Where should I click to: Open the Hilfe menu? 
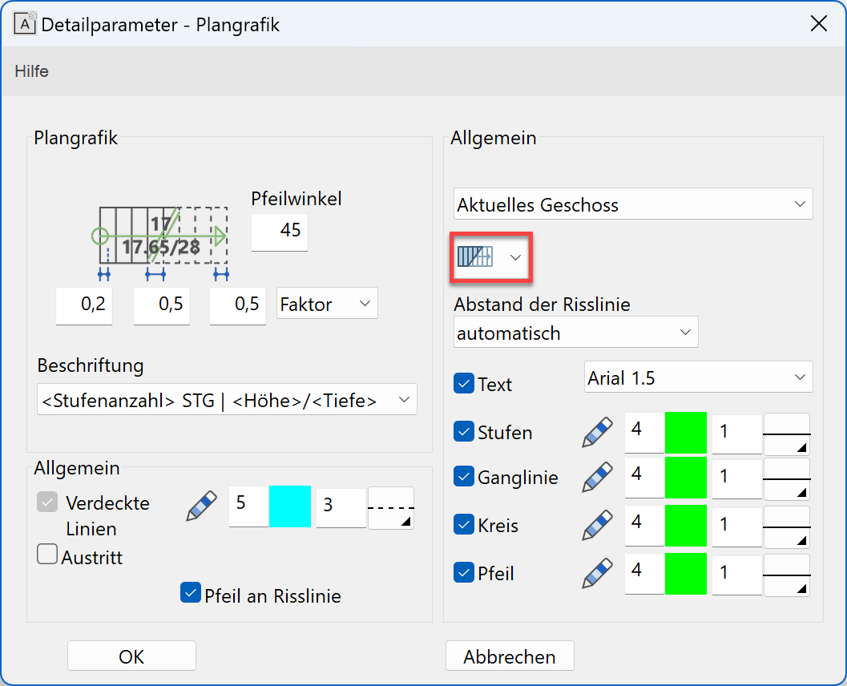(32, 71)
